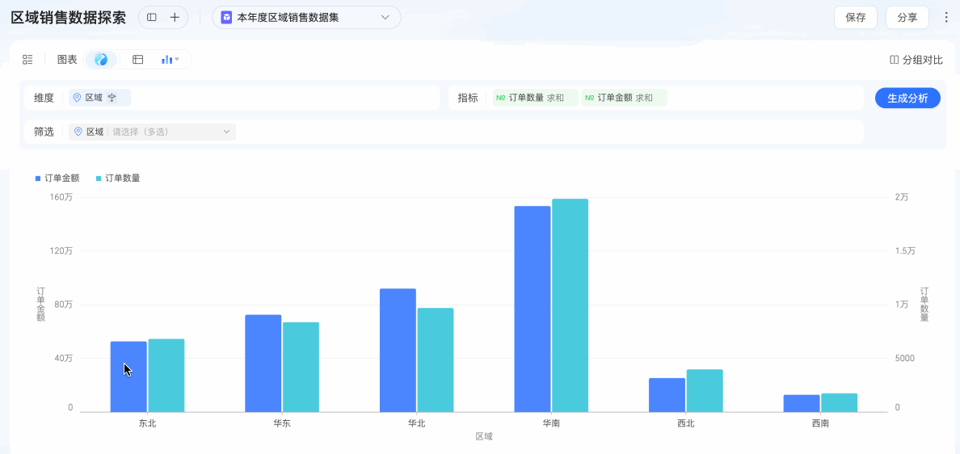This screenshot has width=960, height=454.
Task: Click the 华东 x-axis label
Action: coord(282,423)
